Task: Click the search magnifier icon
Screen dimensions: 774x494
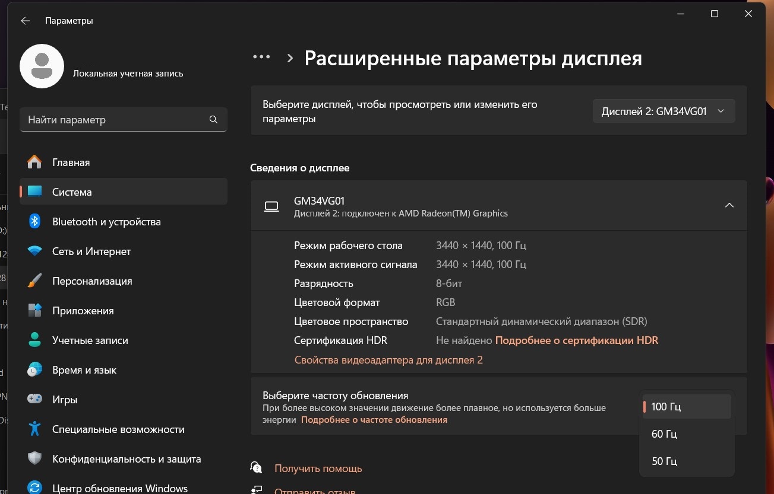Action: click(x=214, y=120)
